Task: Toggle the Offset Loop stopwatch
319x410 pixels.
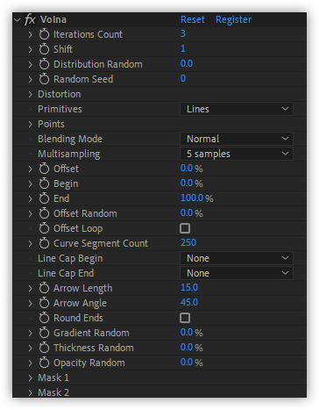Action: tap(44, 228)
